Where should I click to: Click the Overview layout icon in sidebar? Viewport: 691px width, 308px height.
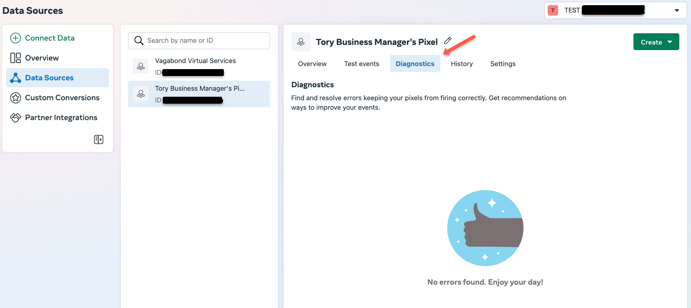[16, 58]
